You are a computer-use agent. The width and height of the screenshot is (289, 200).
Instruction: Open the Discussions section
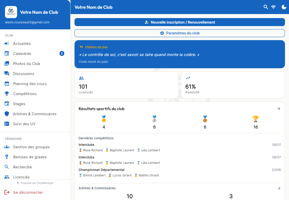pos(35,74)
